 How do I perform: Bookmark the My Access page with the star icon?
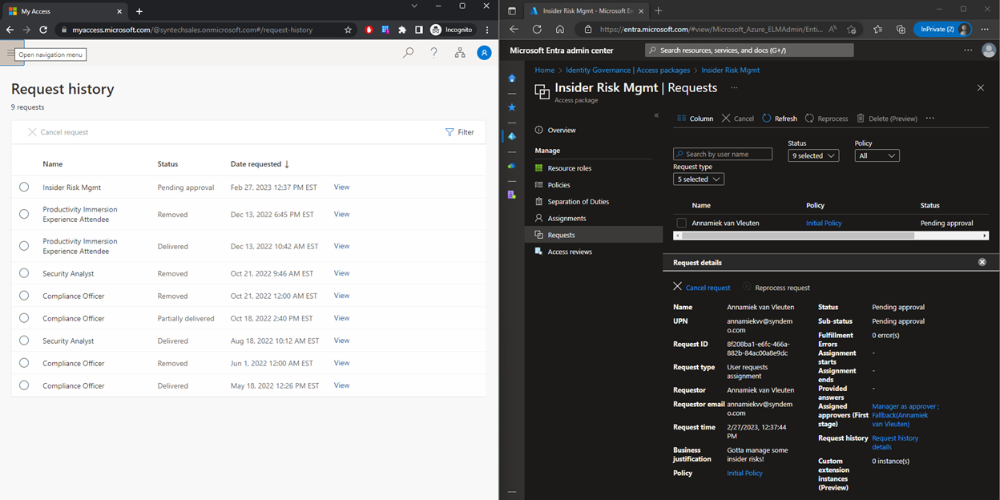pyautogui.click(x=348, y=30)
